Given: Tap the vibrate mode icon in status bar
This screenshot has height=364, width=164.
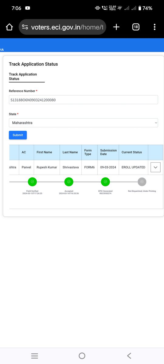Looking at the screenshot, I should coord(97,8).
